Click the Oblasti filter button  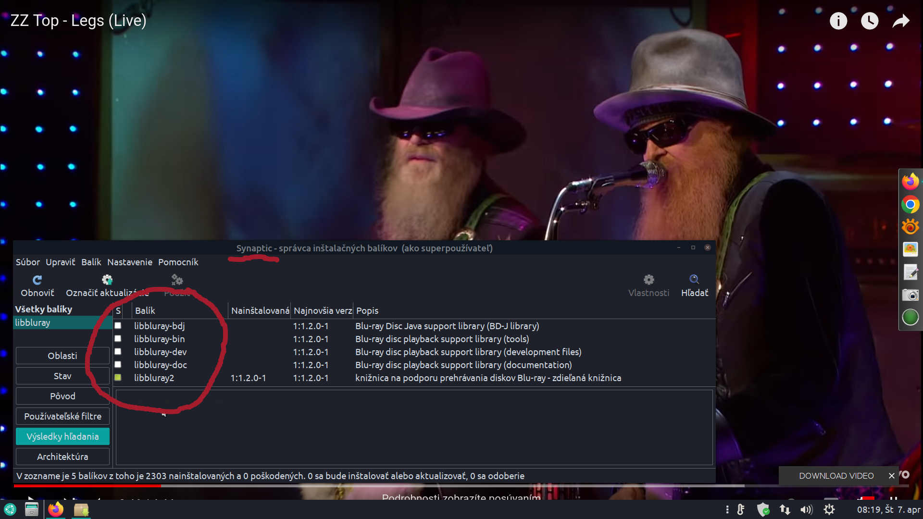tap(62, 356)
